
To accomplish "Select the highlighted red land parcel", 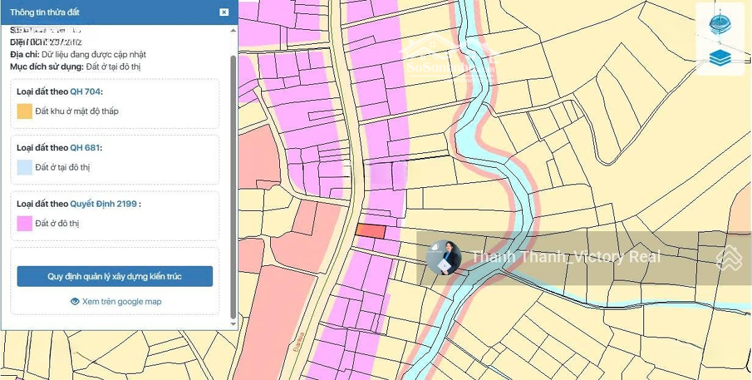I will (370, 231).
